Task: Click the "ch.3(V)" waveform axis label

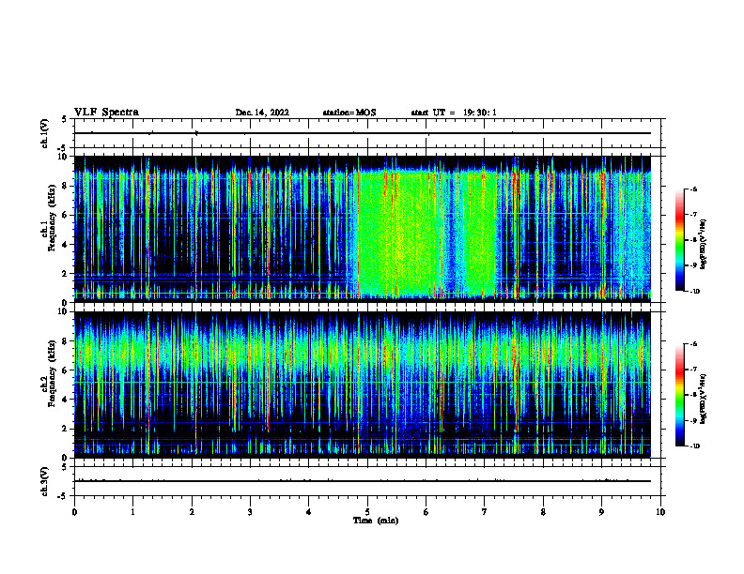Action: coord(44,481)
